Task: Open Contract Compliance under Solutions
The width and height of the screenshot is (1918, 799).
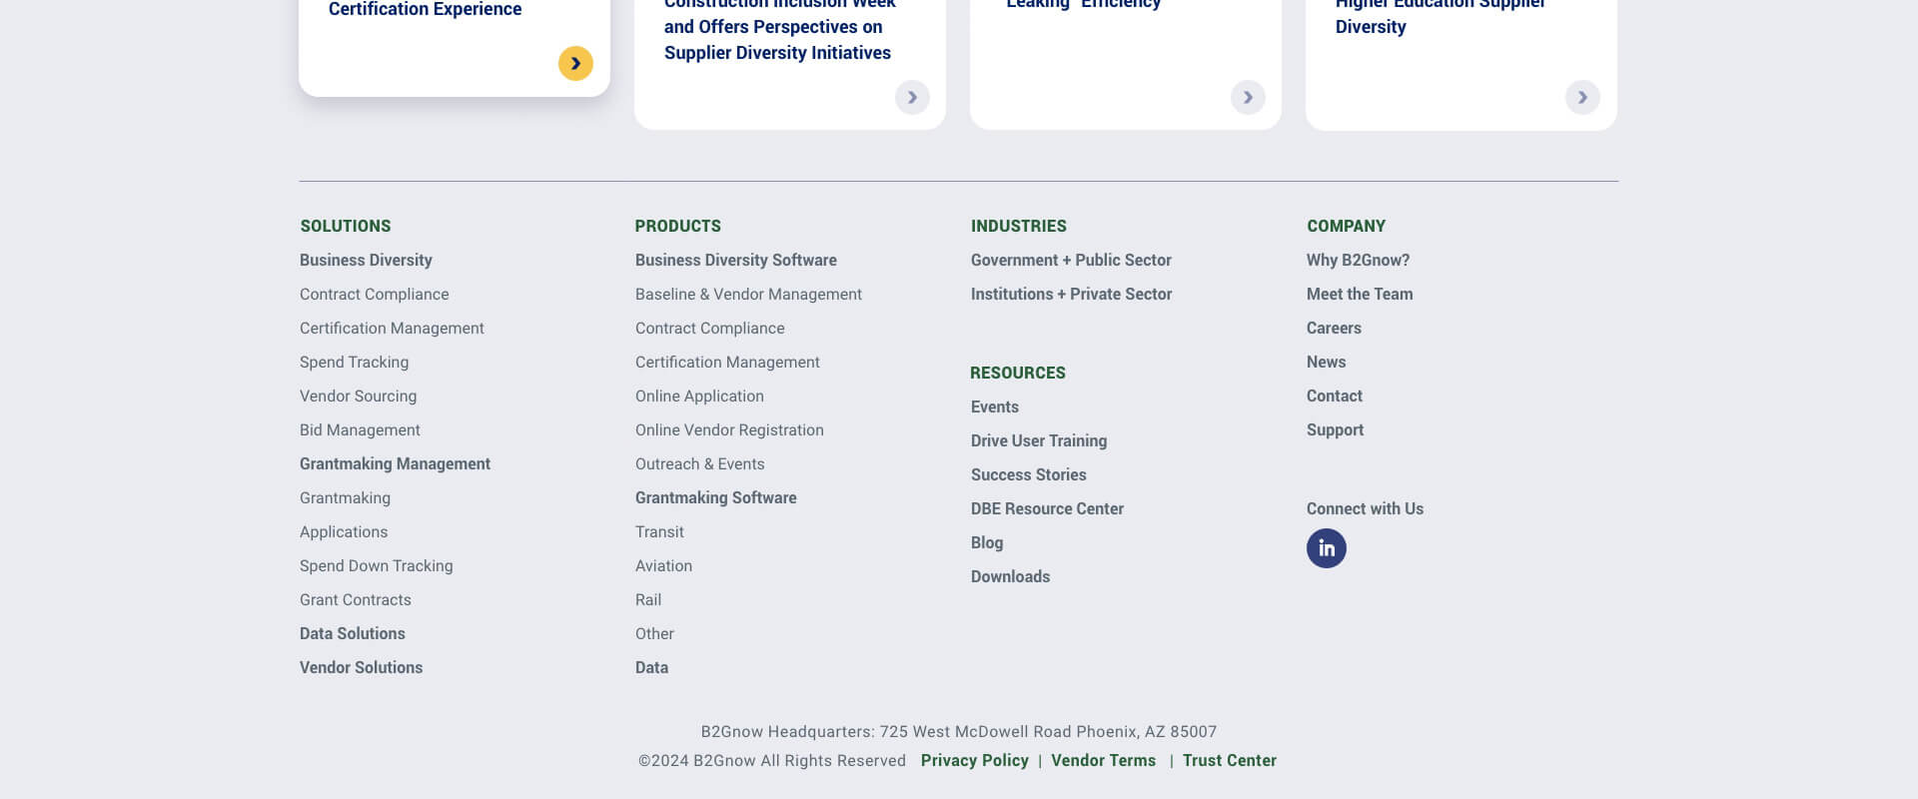Action: (375, 294)
